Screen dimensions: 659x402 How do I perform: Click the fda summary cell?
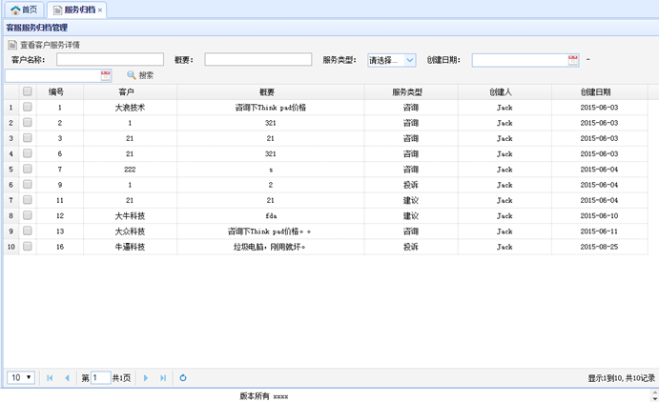tap(271, 215)
